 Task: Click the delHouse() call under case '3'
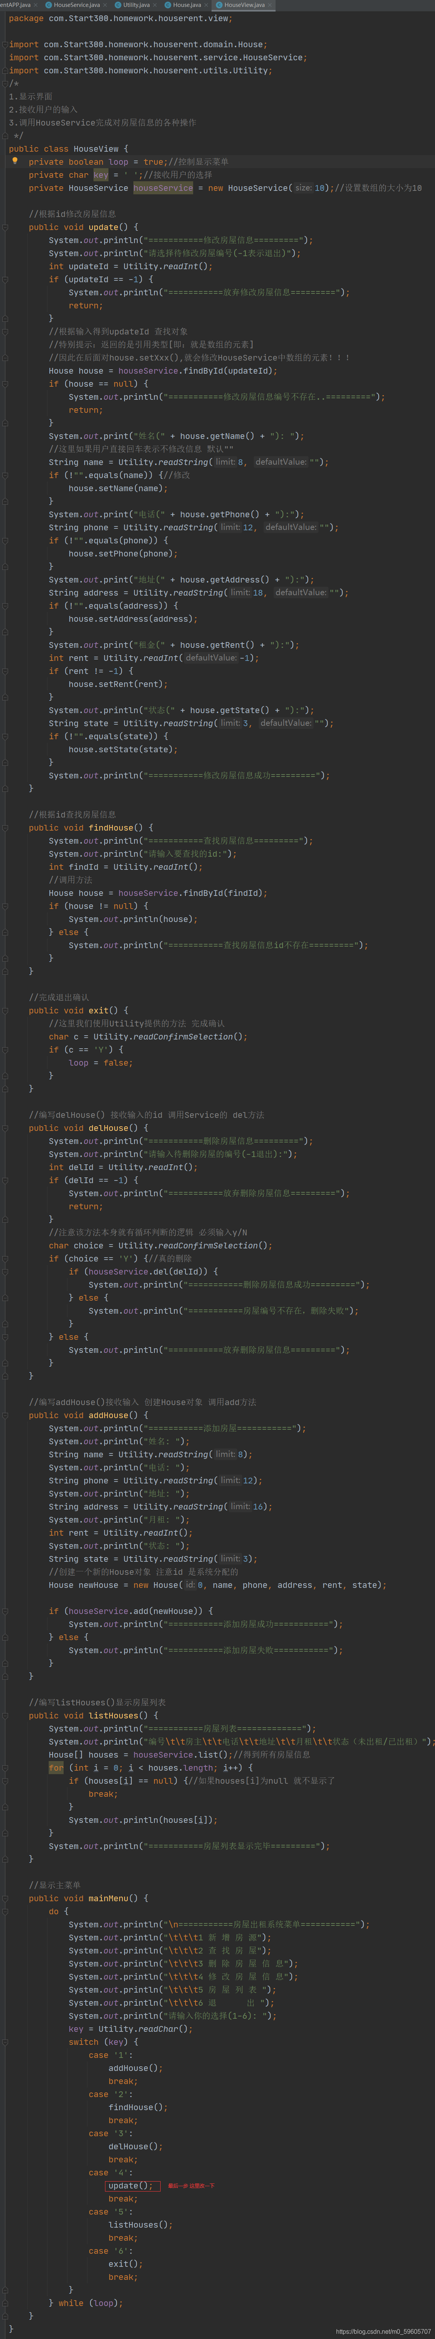(x=136, y=2147)
